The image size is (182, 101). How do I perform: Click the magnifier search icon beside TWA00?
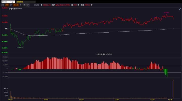click(12, 2)
